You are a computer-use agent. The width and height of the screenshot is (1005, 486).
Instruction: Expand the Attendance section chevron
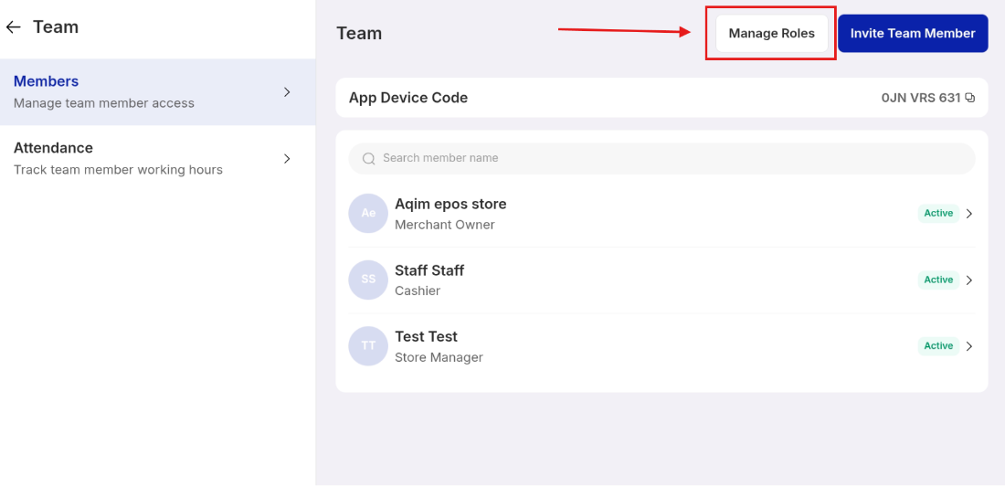pyautogui.click(x=287, y=158)
